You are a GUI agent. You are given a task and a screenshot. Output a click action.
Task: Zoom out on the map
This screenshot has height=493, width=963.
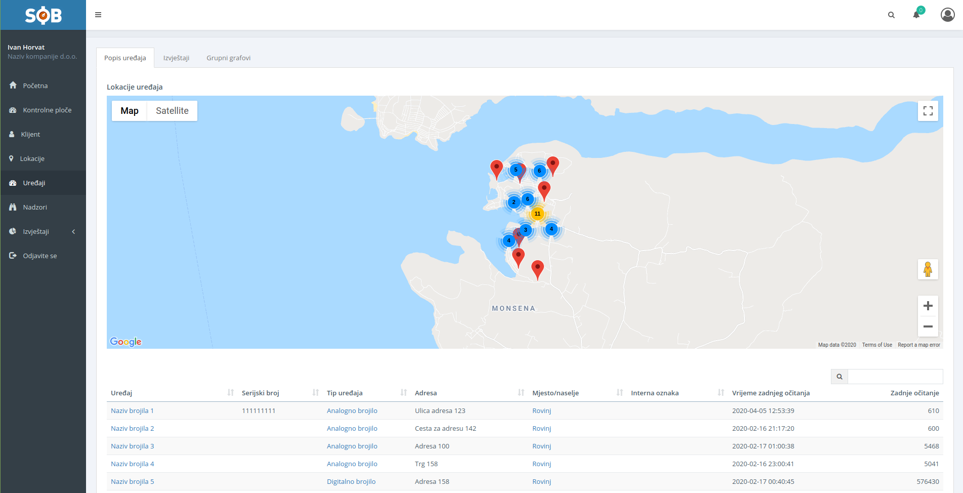928,326
